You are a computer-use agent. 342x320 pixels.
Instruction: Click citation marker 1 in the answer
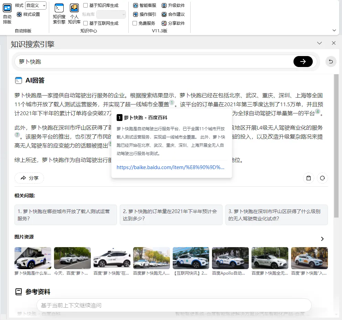coord(172,102)
